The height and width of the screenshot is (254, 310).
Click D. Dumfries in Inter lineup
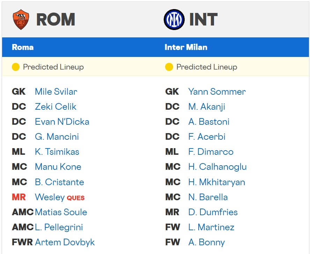(x=213, y=212)
